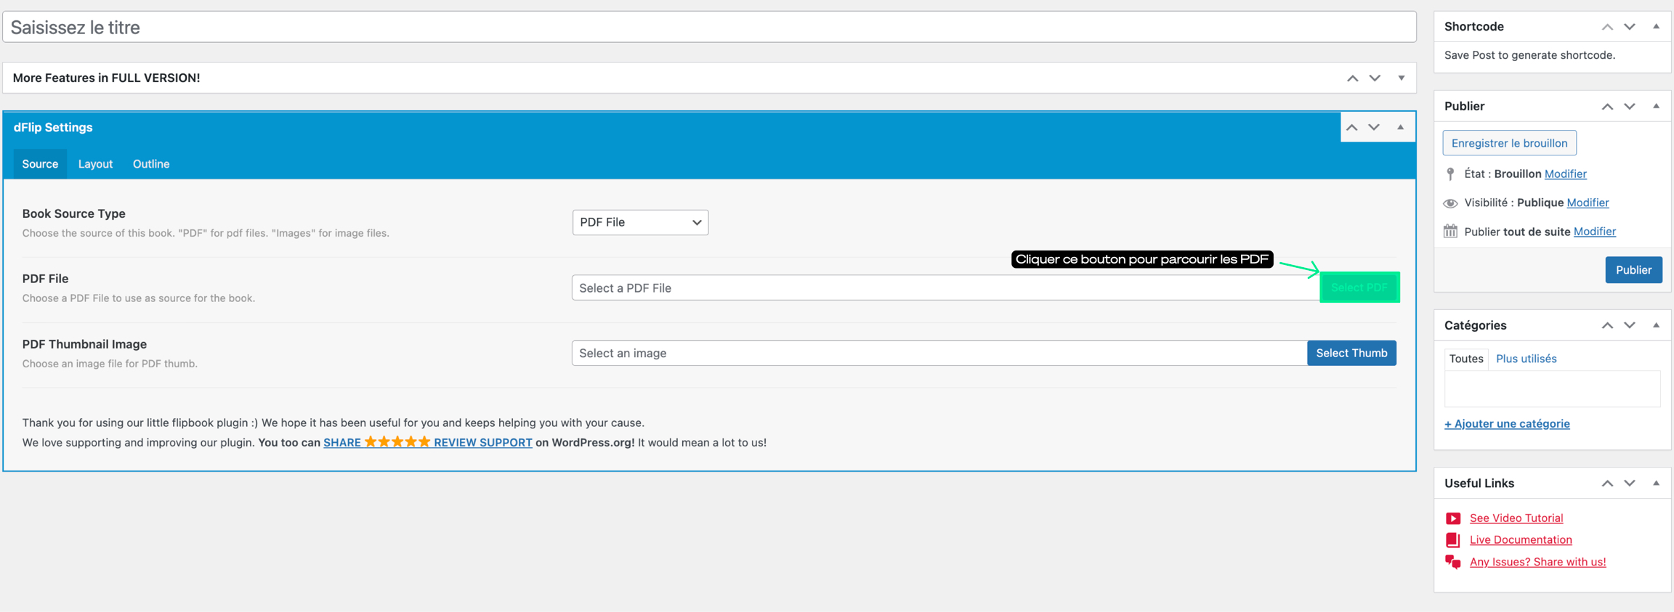Collapse the Publier panel

click(1656, 107)
